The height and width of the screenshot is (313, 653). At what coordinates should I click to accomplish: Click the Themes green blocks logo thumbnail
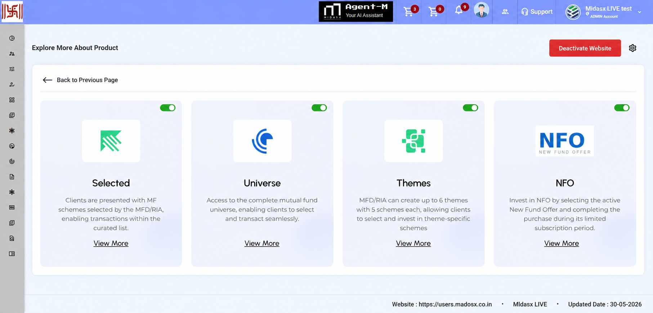pos(413,141)
